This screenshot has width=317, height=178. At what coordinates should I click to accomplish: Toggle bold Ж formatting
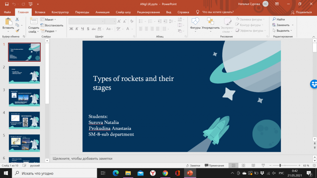click(x=71, y=29)
